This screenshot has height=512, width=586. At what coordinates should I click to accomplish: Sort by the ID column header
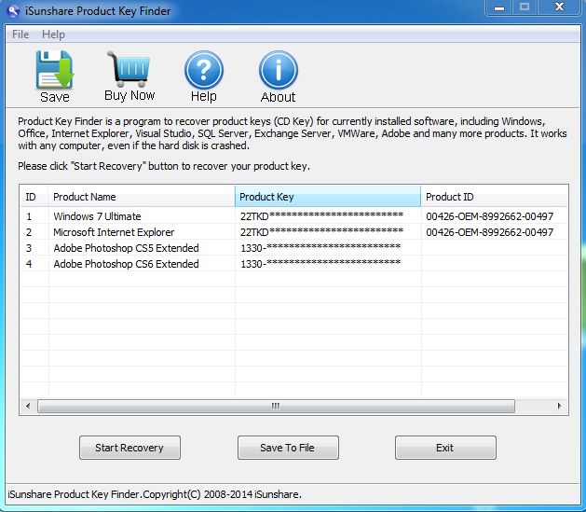[34, 197]
